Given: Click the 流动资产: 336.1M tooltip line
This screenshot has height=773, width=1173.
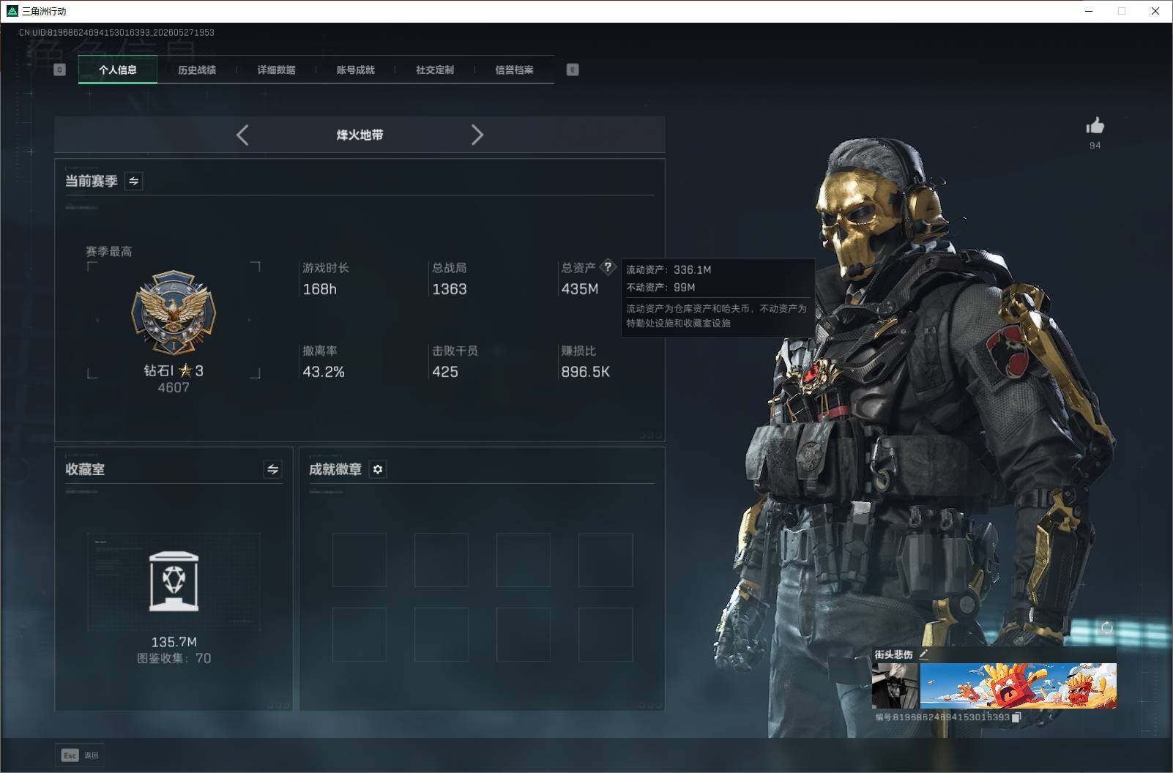Looking at the screenshot, I should coord(669,269).
